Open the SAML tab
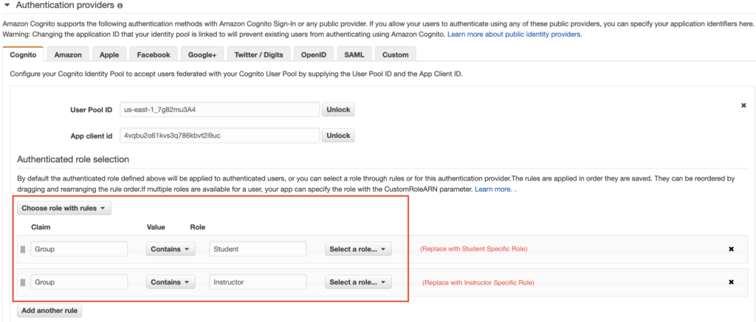 pos(354,55)
